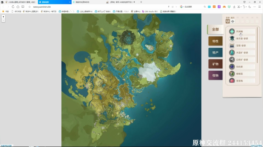
Task: Toggle 地灵龛-蒙德 markers
Action: [242, 39]
